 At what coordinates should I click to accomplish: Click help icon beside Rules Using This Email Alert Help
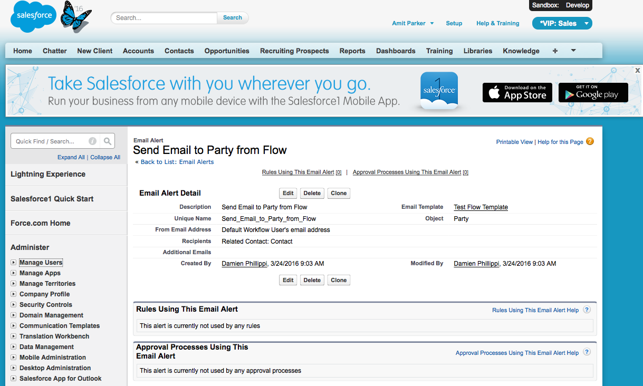(x=587, y=310)
